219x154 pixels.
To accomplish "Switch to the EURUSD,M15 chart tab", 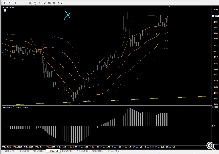I will click(x=113, y=151).
